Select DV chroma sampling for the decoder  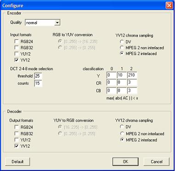coord(122,127)
